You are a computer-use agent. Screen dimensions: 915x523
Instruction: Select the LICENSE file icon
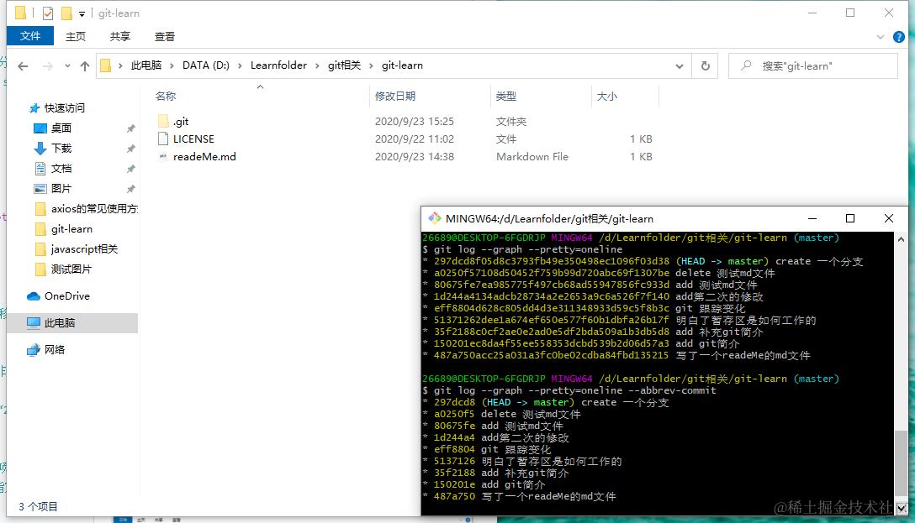click(x=163, y=139)
